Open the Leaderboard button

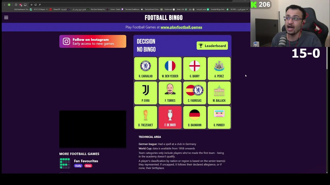(x=212, y=46)
